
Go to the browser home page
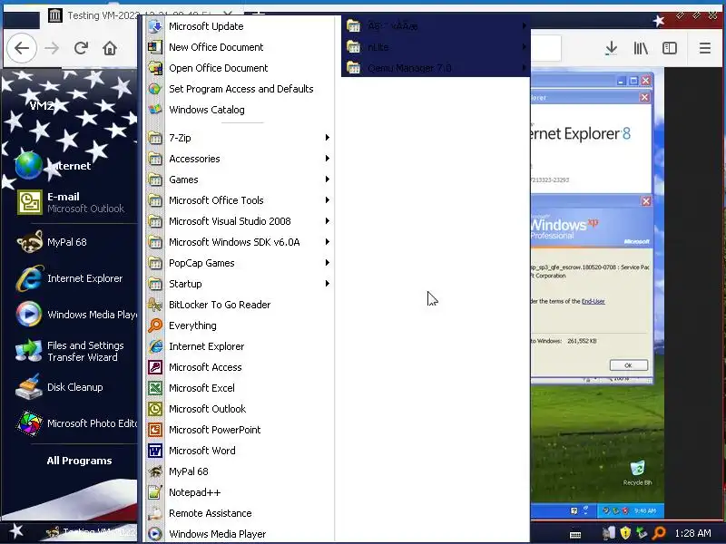click(110, 48)
